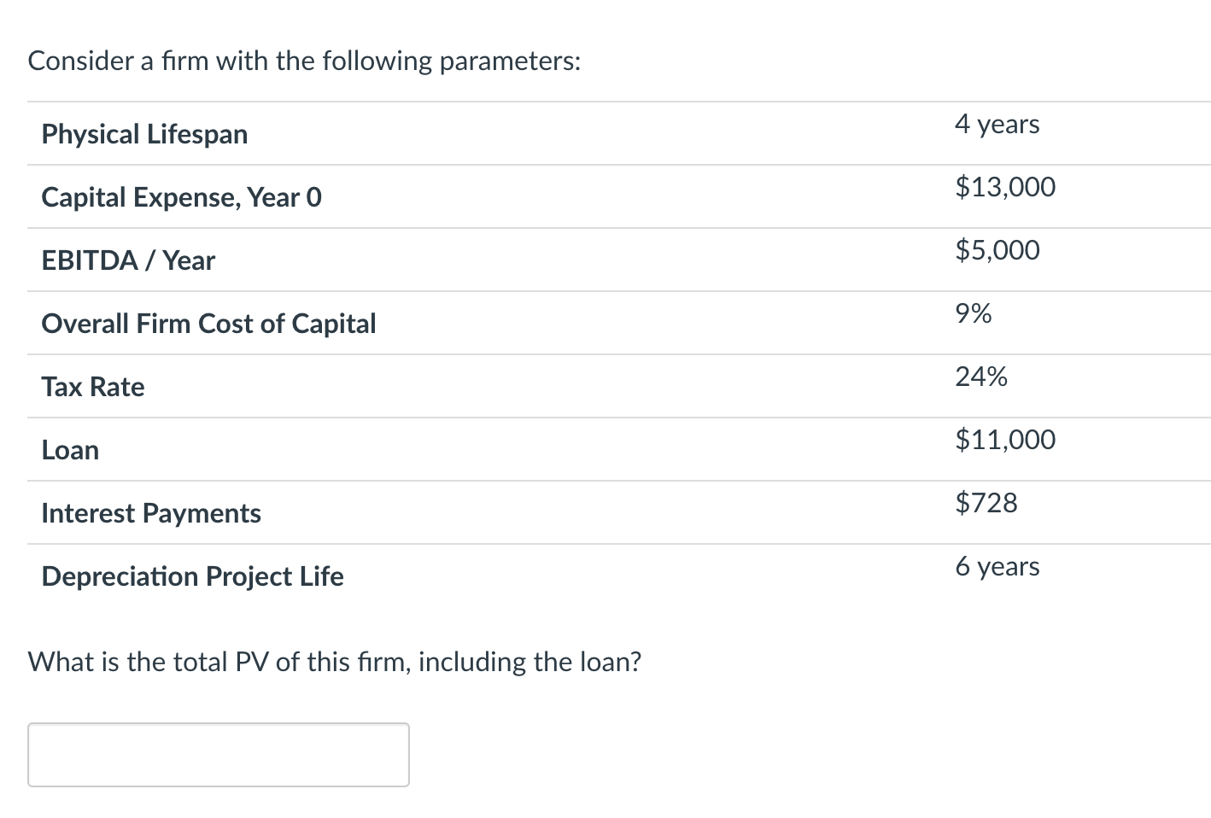The width and height of the screenshot is (1211, 818).
Task: Select the Tax Rate label
Action: pos(92,386)
